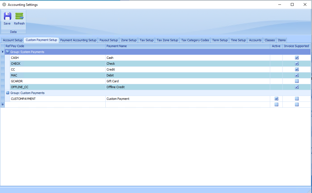The height and width of the screenshot is (193, 312).
Task: Click the Save floppy disk icon
Action: pyautogui.click(x=7, y=16)
